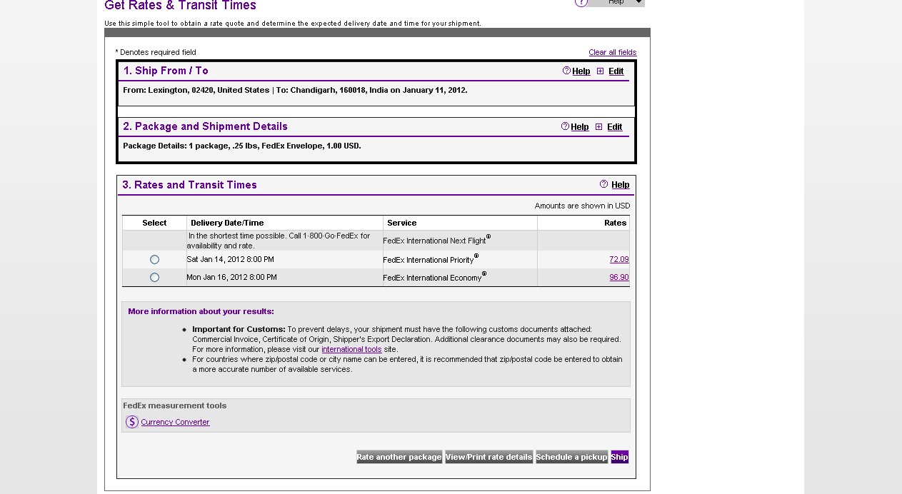Click the question mark icon in Ship From / To
902x494 pixels.
coord(566,71)
